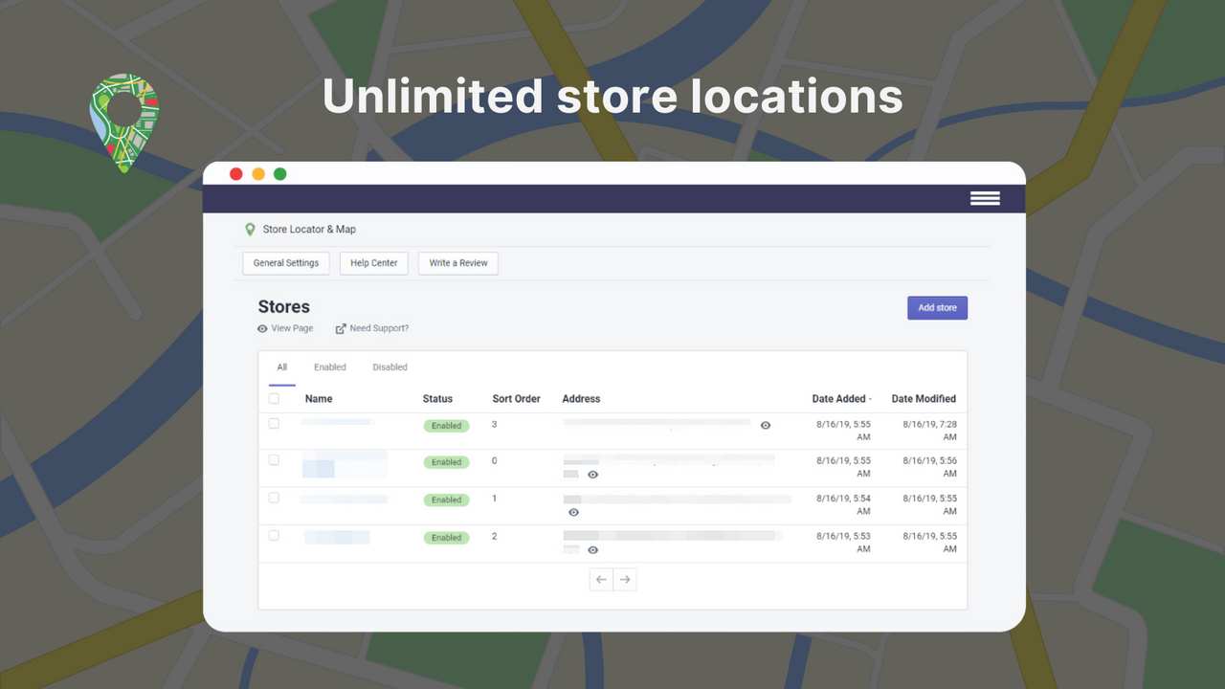The image size is (1225, 689).
Task: Click Write a Review
Action: pyautogui.click(x=457, y=262)
